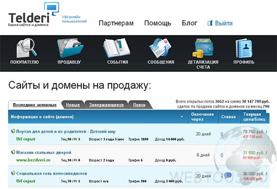277x189 pixels.
Task: Switch to Последние активные tab
Action: 35,105
